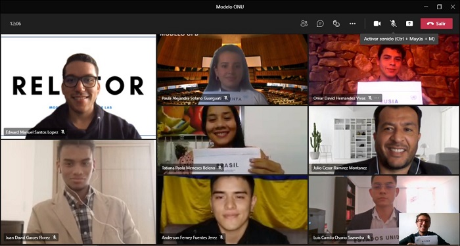Click the muted mic icon by Juan David
The image size is (460, 246).
click(x=55, y=237)
